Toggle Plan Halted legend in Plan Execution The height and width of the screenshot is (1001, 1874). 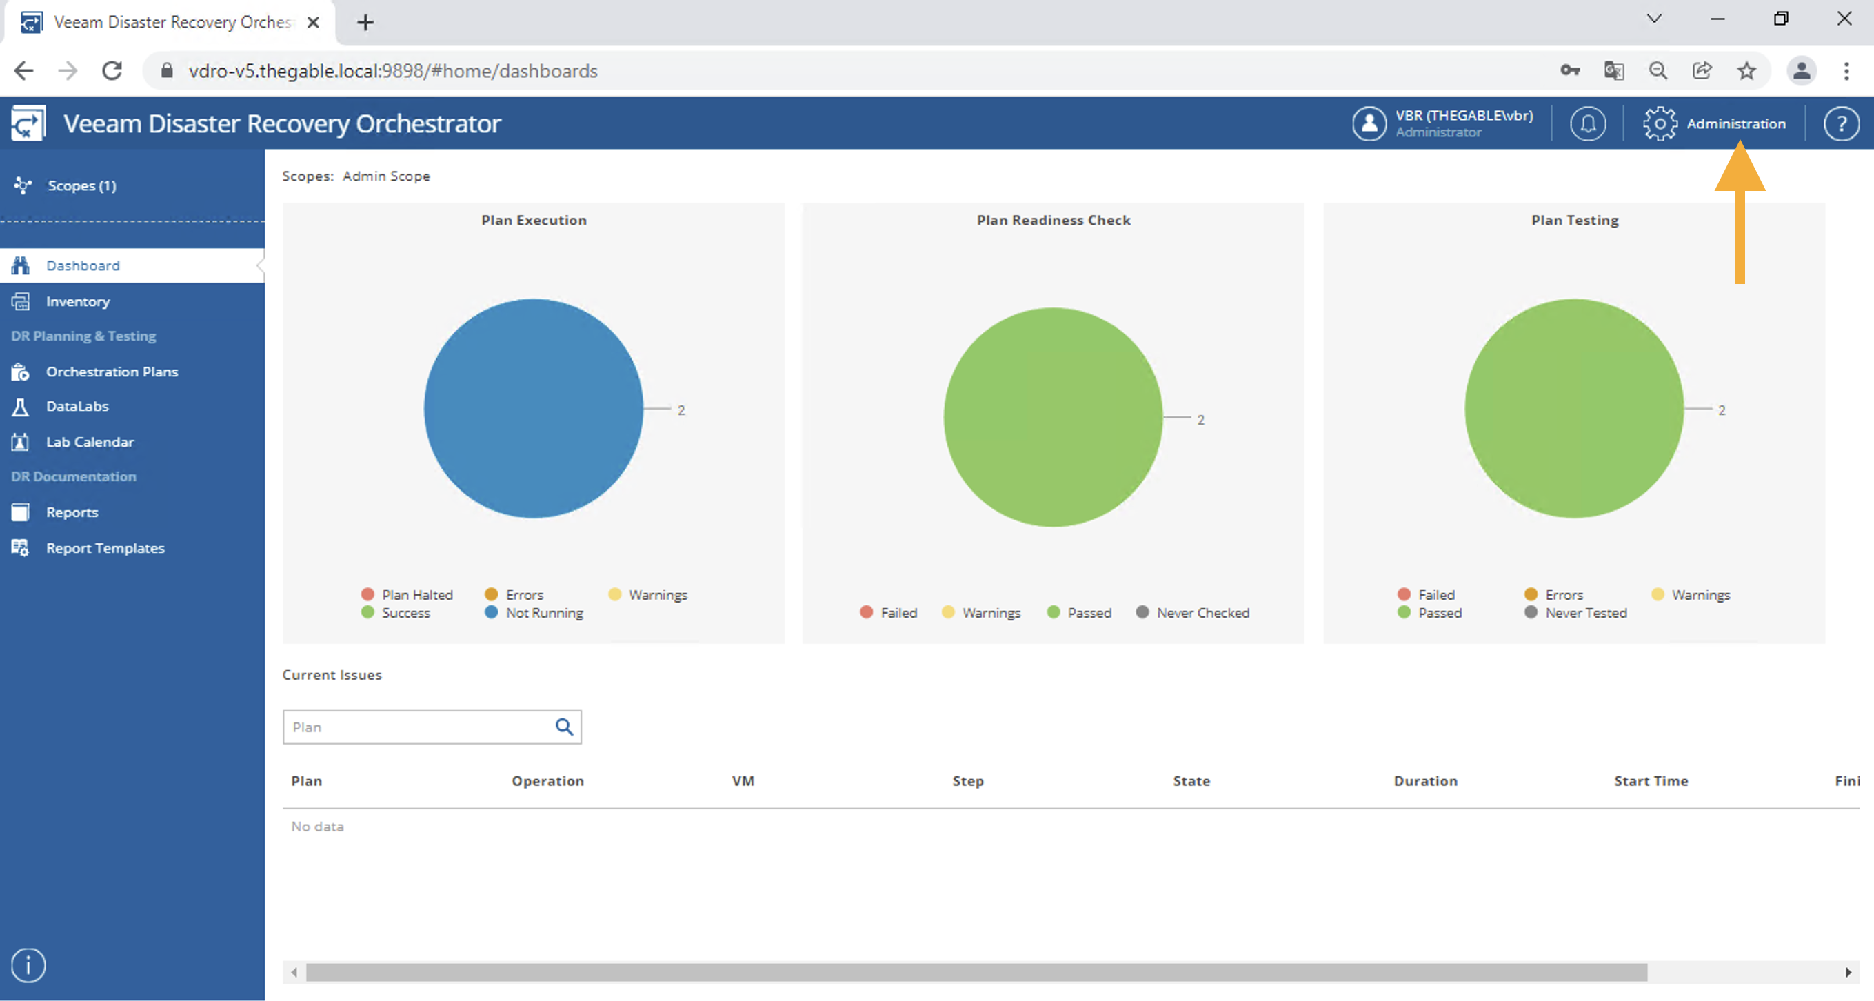(407, 594)
